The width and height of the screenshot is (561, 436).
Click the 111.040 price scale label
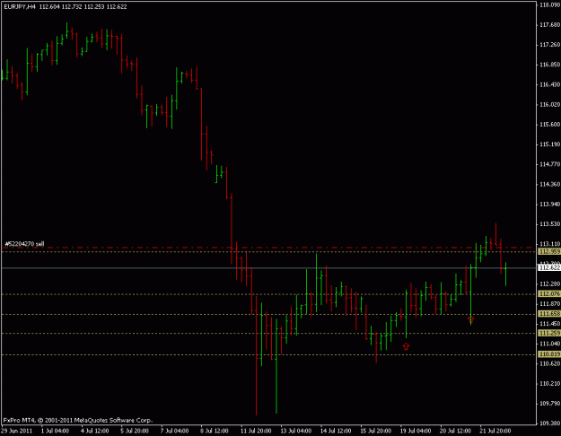(x=549, y=344)
